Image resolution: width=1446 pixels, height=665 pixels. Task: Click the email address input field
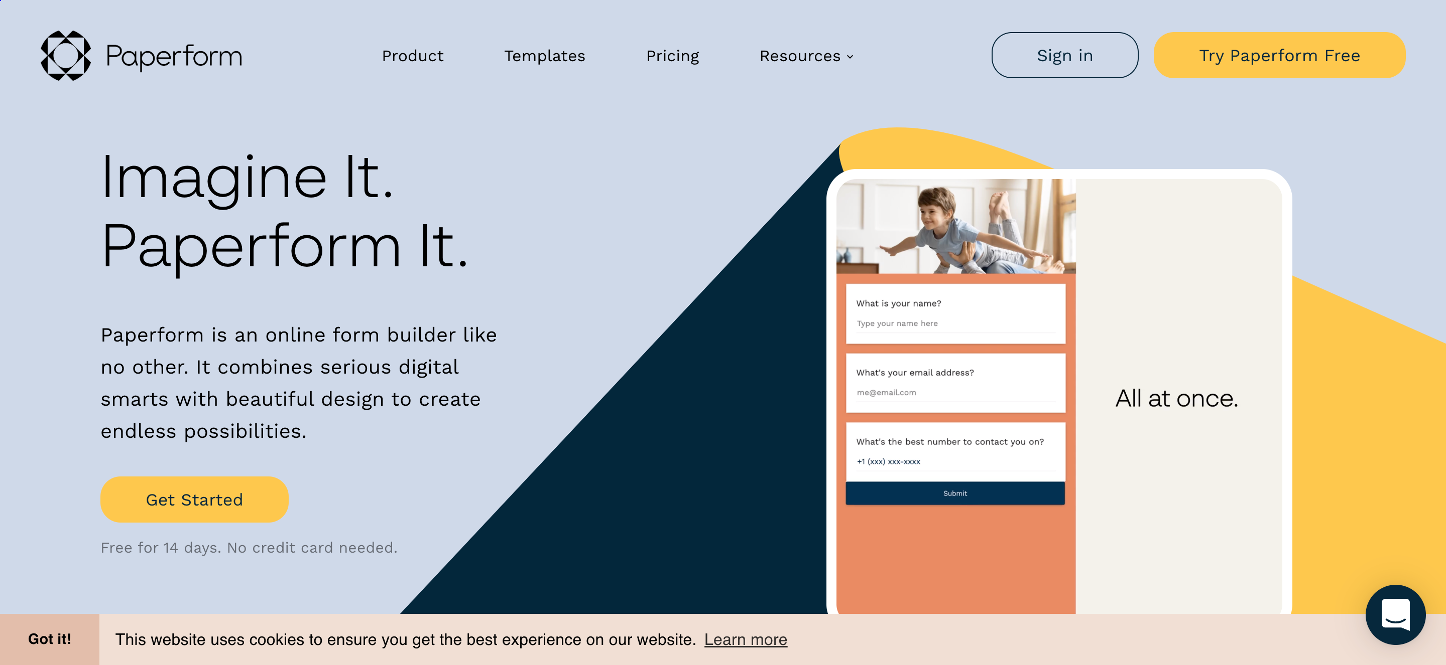click(953, 392)
